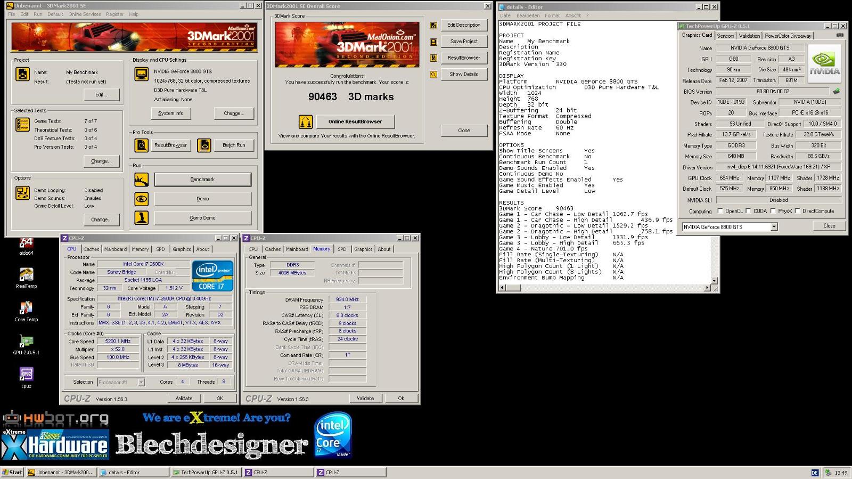The image size is (852, 479).
Task: Click the GPU-Z screenshot camera icon
Action: pyautogui.click(x=840, y=35)
